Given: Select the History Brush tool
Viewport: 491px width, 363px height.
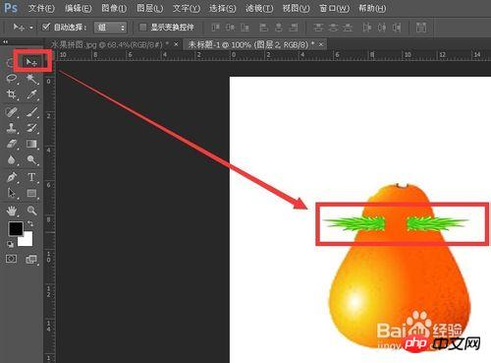Looking at the screenshot, I should pos(31,128).
